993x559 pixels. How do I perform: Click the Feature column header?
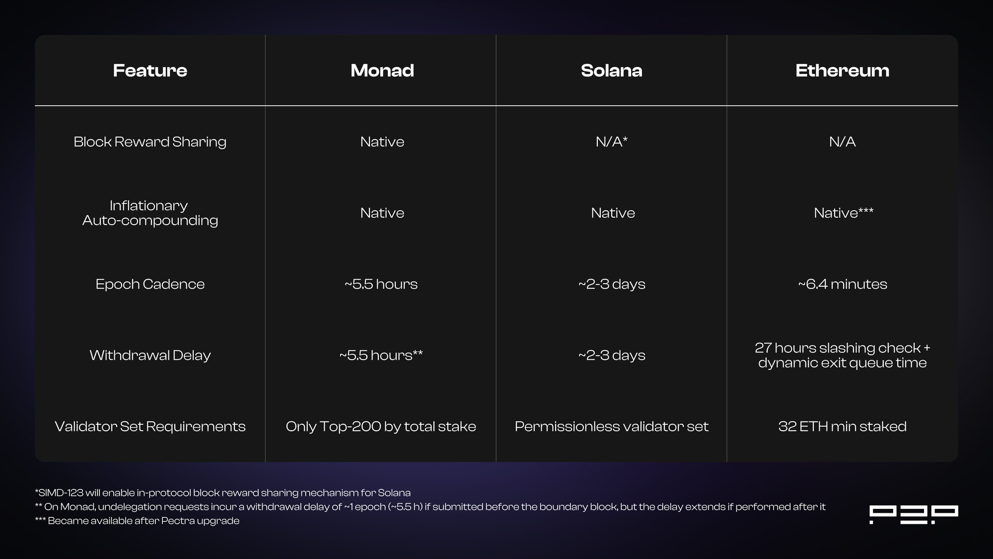click(150, 71)
